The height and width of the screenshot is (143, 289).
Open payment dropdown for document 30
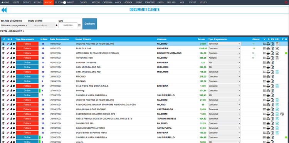(224, 100)
